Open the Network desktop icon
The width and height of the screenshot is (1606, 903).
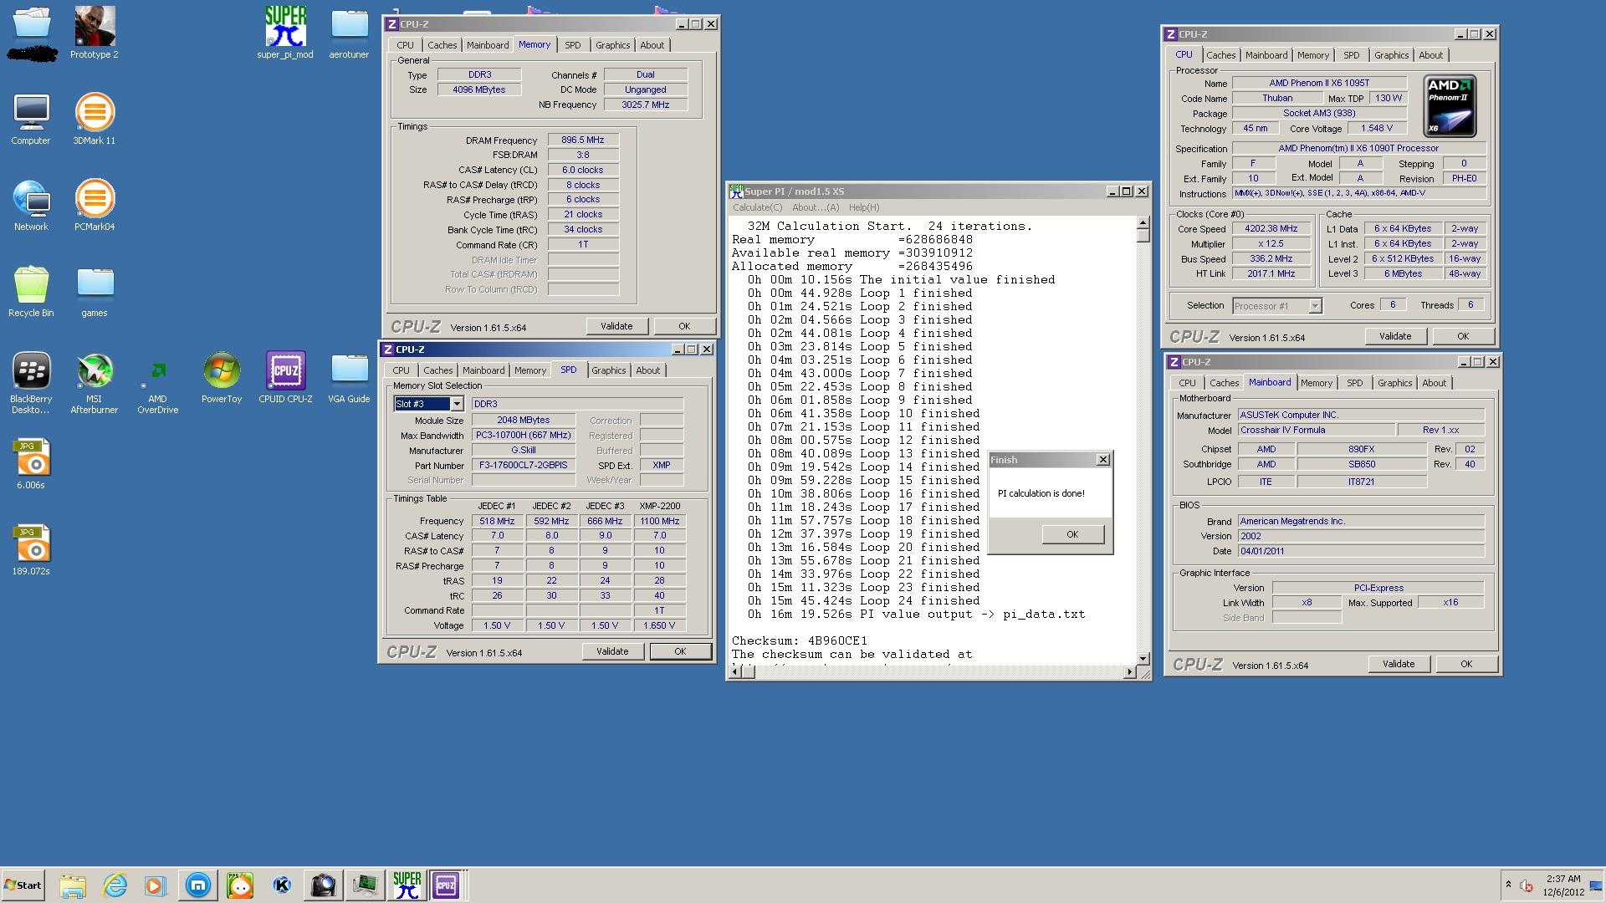31,205
